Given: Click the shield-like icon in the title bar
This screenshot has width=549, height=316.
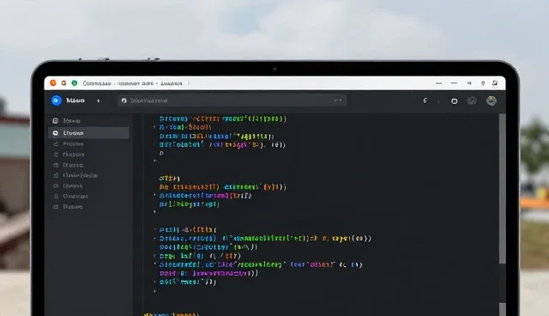Looking at the screenshot, I should pyautogui.click(x=483, y=83).
